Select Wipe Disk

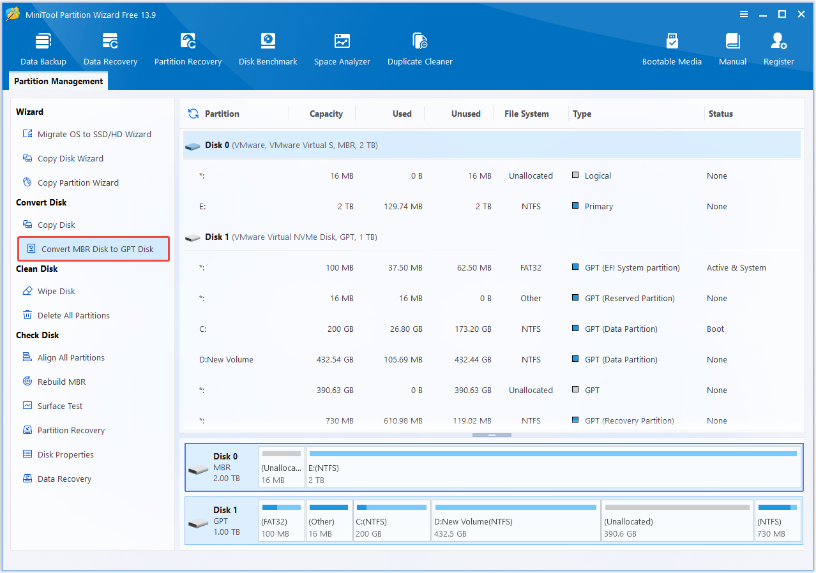click(x=49, y=291)
